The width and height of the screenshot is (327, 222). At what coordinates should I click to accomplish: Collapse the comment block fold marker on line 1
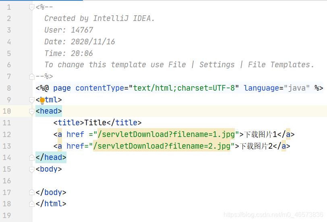[32, 8]
